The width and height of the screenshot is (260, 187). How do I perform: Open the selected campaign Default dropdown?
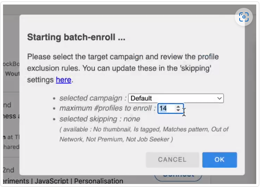[176, 98]
